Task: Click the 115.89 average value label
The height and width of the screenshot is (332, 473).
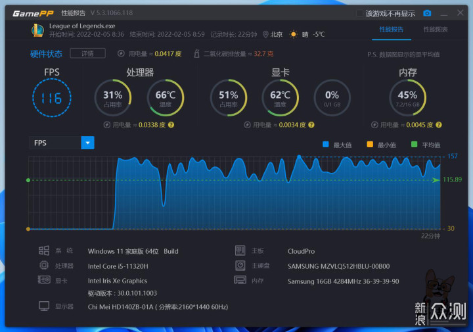Action: click(x=452, y=179)
